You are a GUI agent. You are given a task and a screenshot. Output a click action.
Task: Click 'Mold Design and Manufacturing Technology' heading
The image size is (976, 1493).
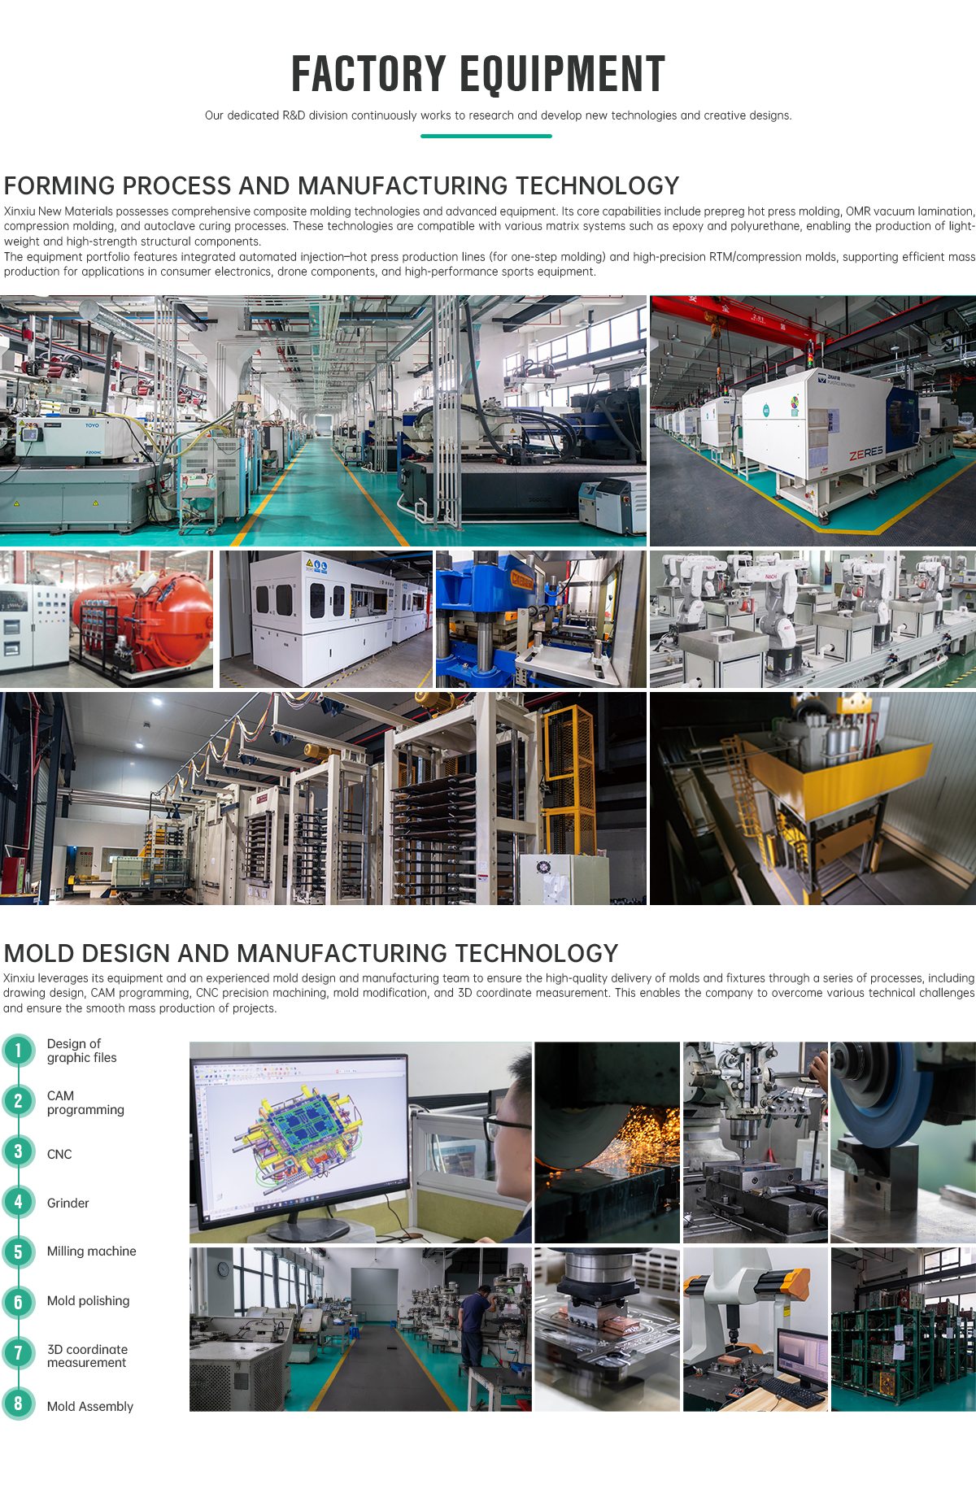[x=311, y=953]
